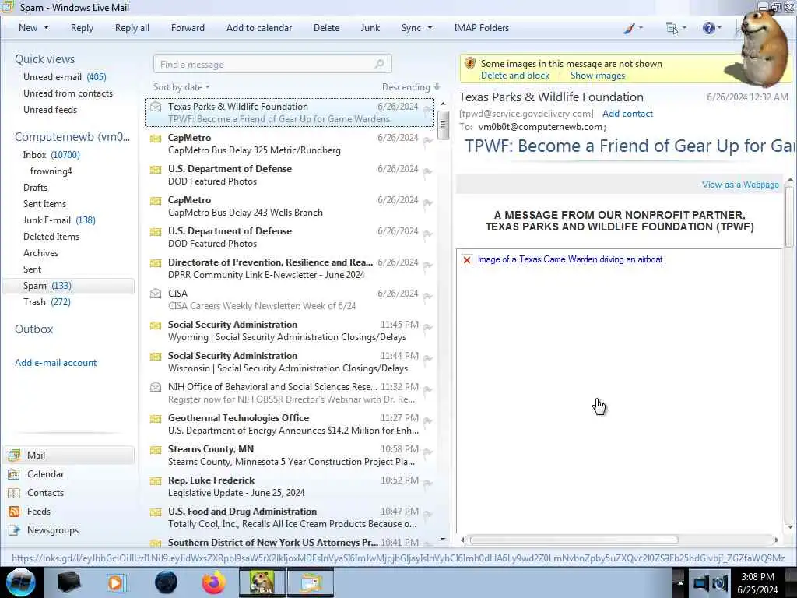Click the envelope icon of the CISA message
This screenshot has width=797, height=598.
pos(156,294)
